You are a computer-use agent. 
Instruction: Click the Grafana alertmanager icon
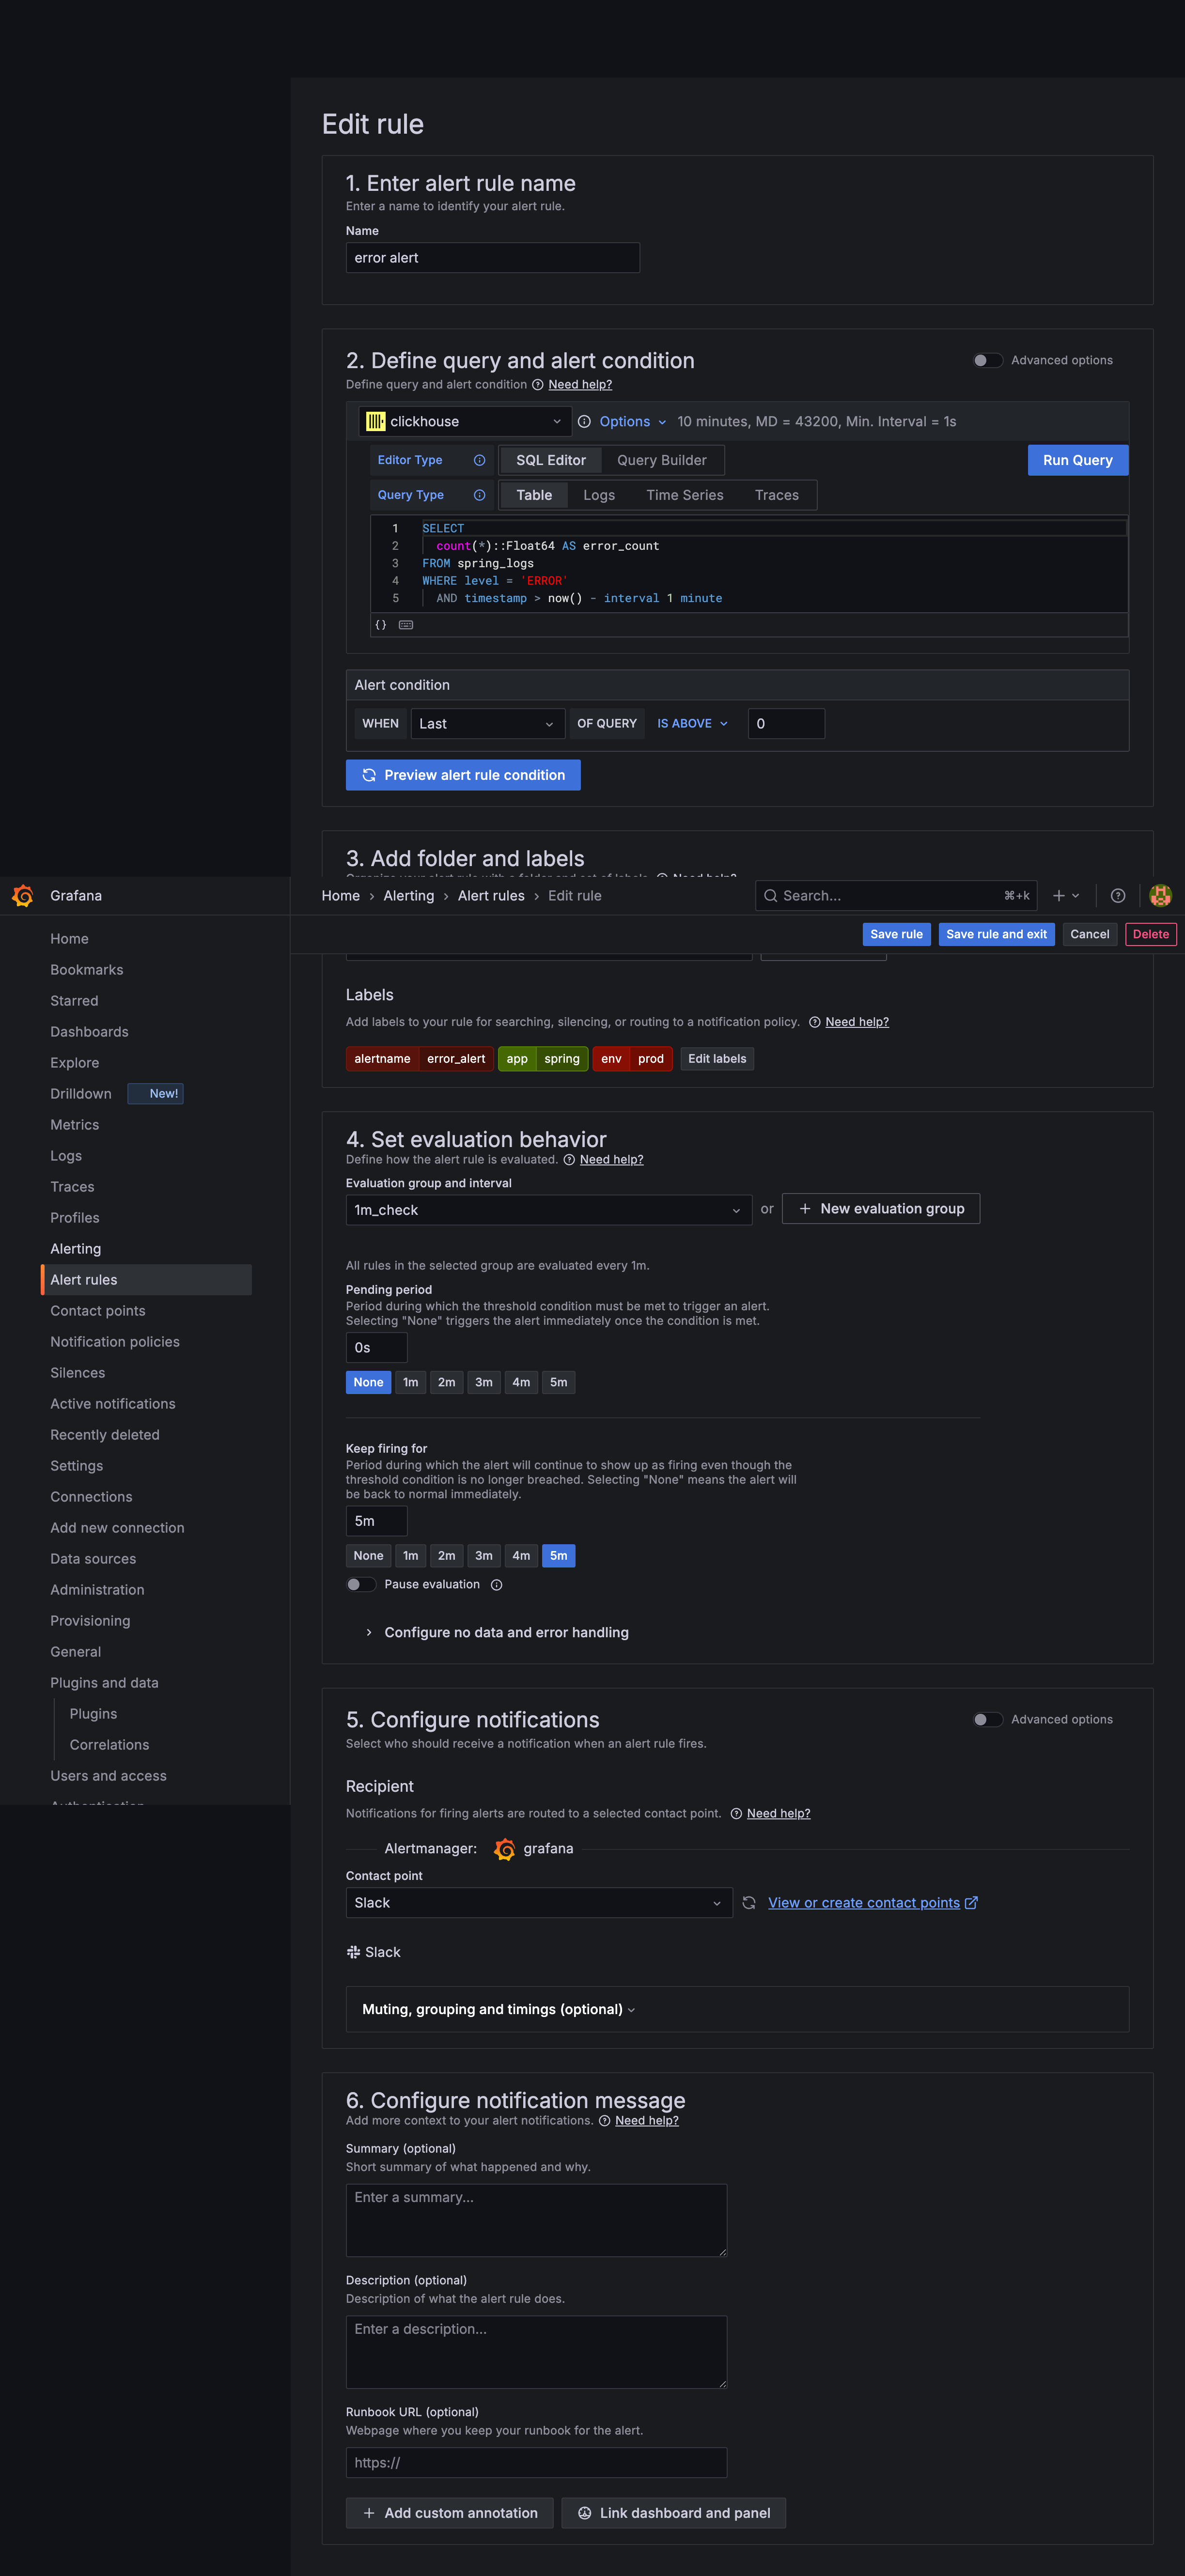click(x=505, y=1848)
